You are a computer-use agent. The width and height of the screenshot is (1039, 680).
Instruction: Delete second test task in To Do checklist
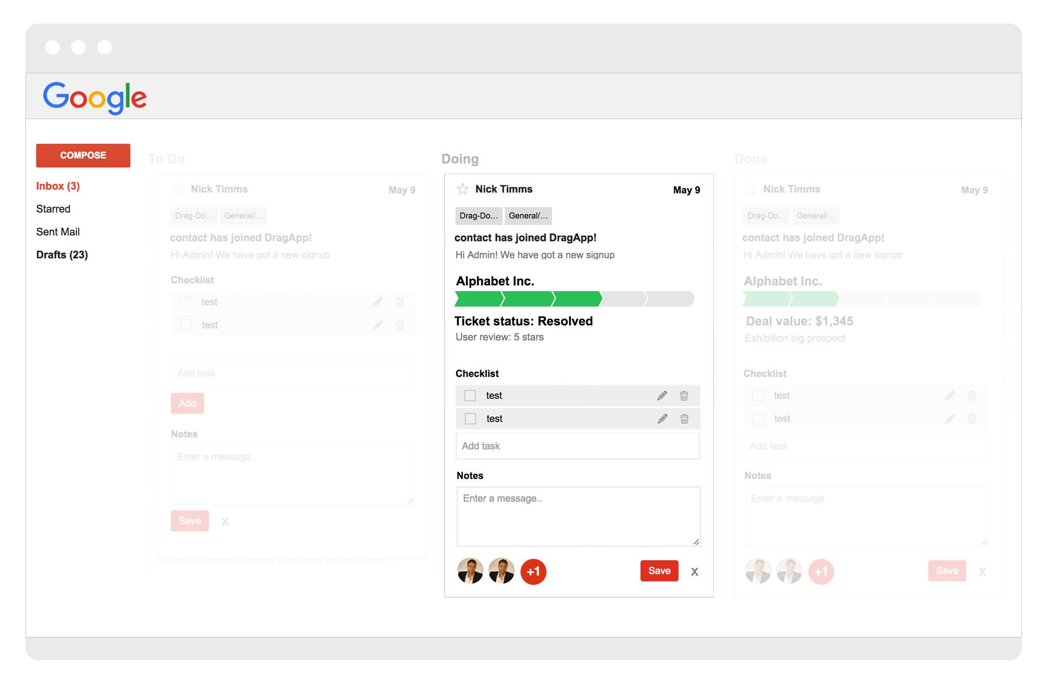pos(399,325)
